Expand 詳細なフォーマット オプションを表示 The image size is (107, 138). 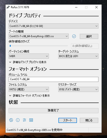coord(29,95)
